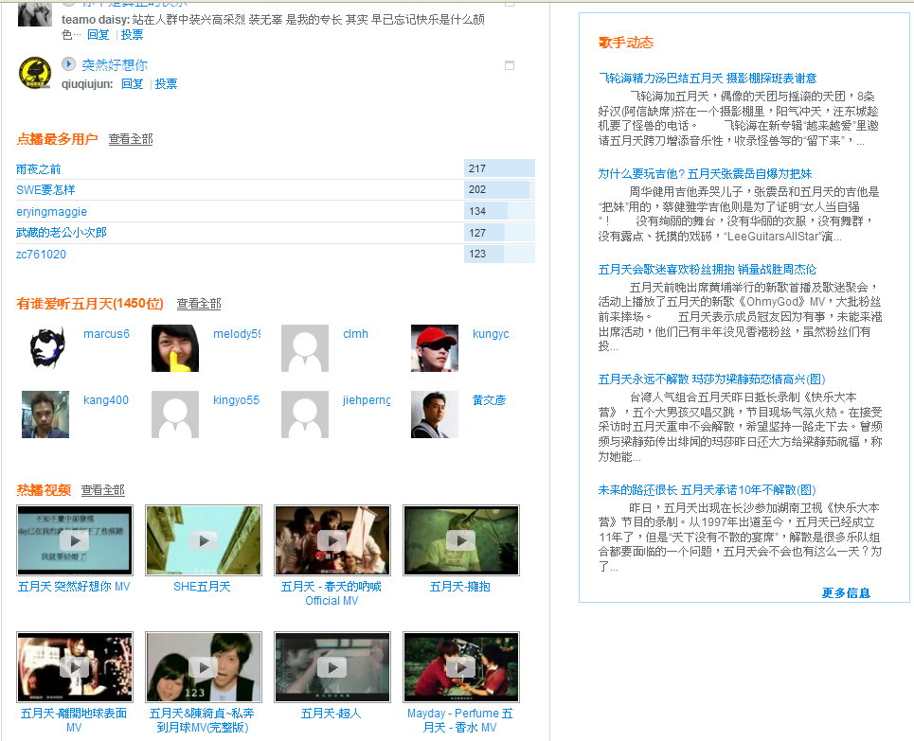This screenshot has height=741, width=914.
Task: Open the clmh username link
Action: [355, 334]
